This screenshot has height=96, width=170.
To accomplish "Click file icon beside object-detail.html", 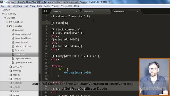I will point(13,59).
